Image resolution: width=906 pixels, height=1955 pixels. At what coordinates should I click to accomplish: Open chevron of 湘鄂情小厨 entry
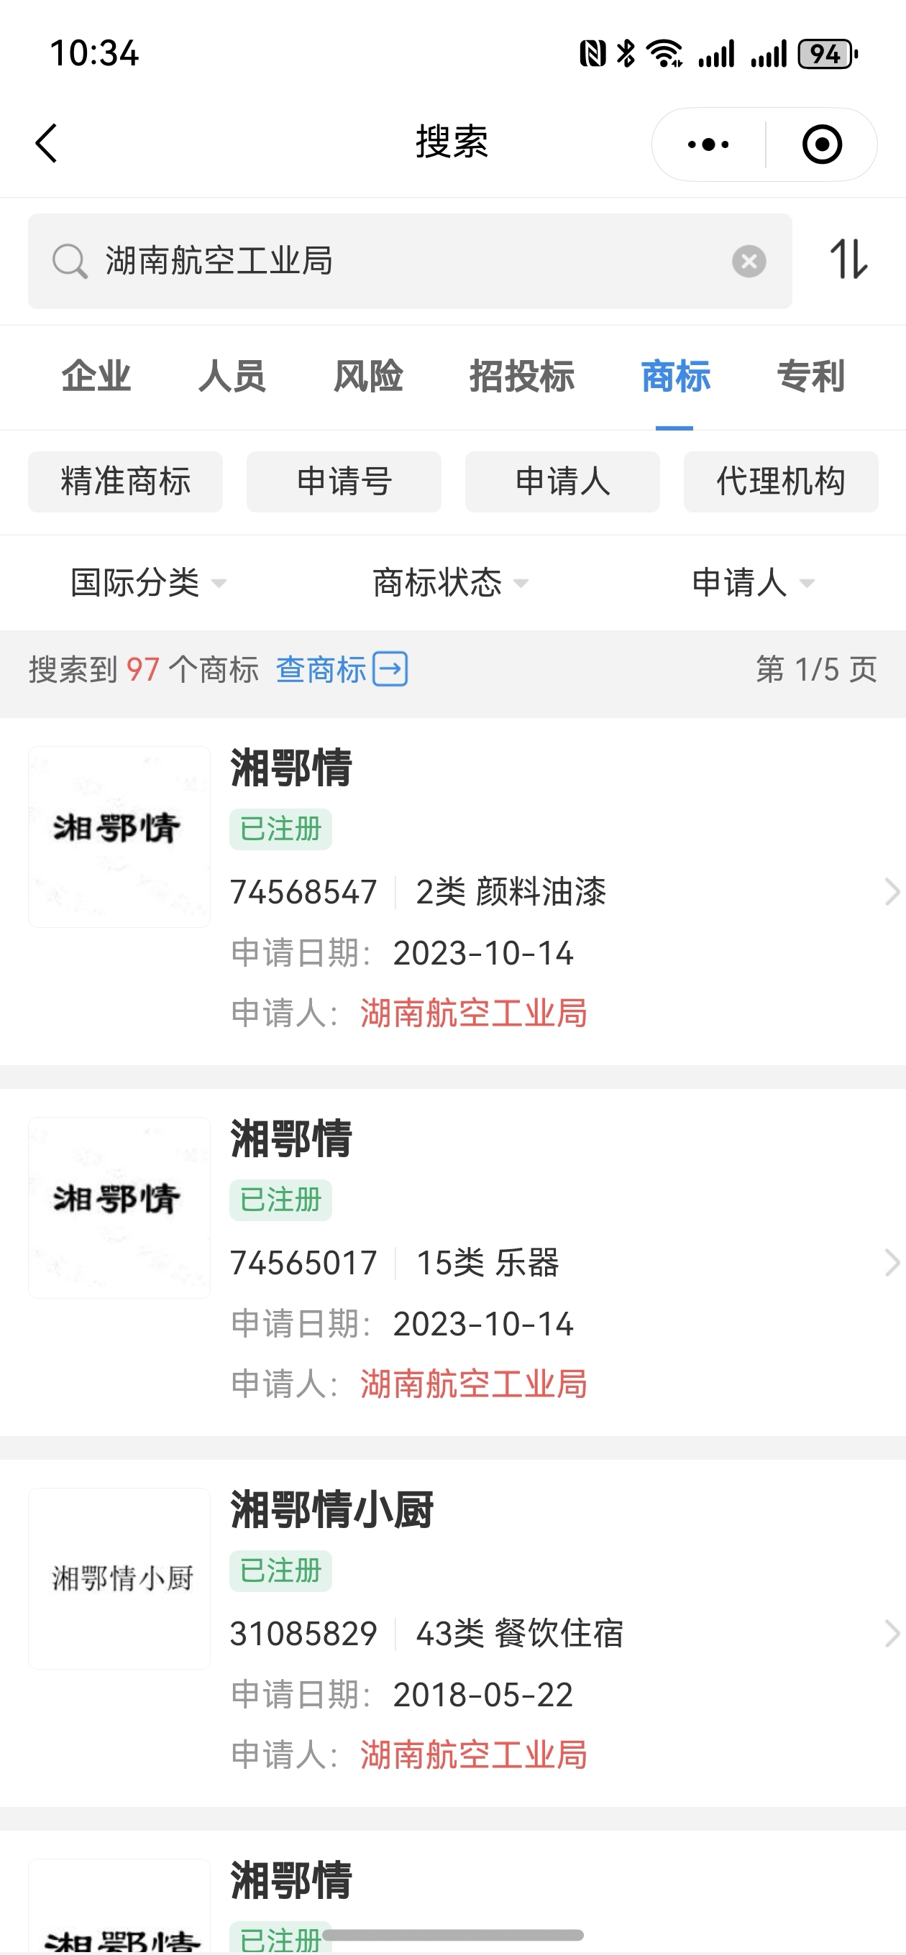[891, 1633]
